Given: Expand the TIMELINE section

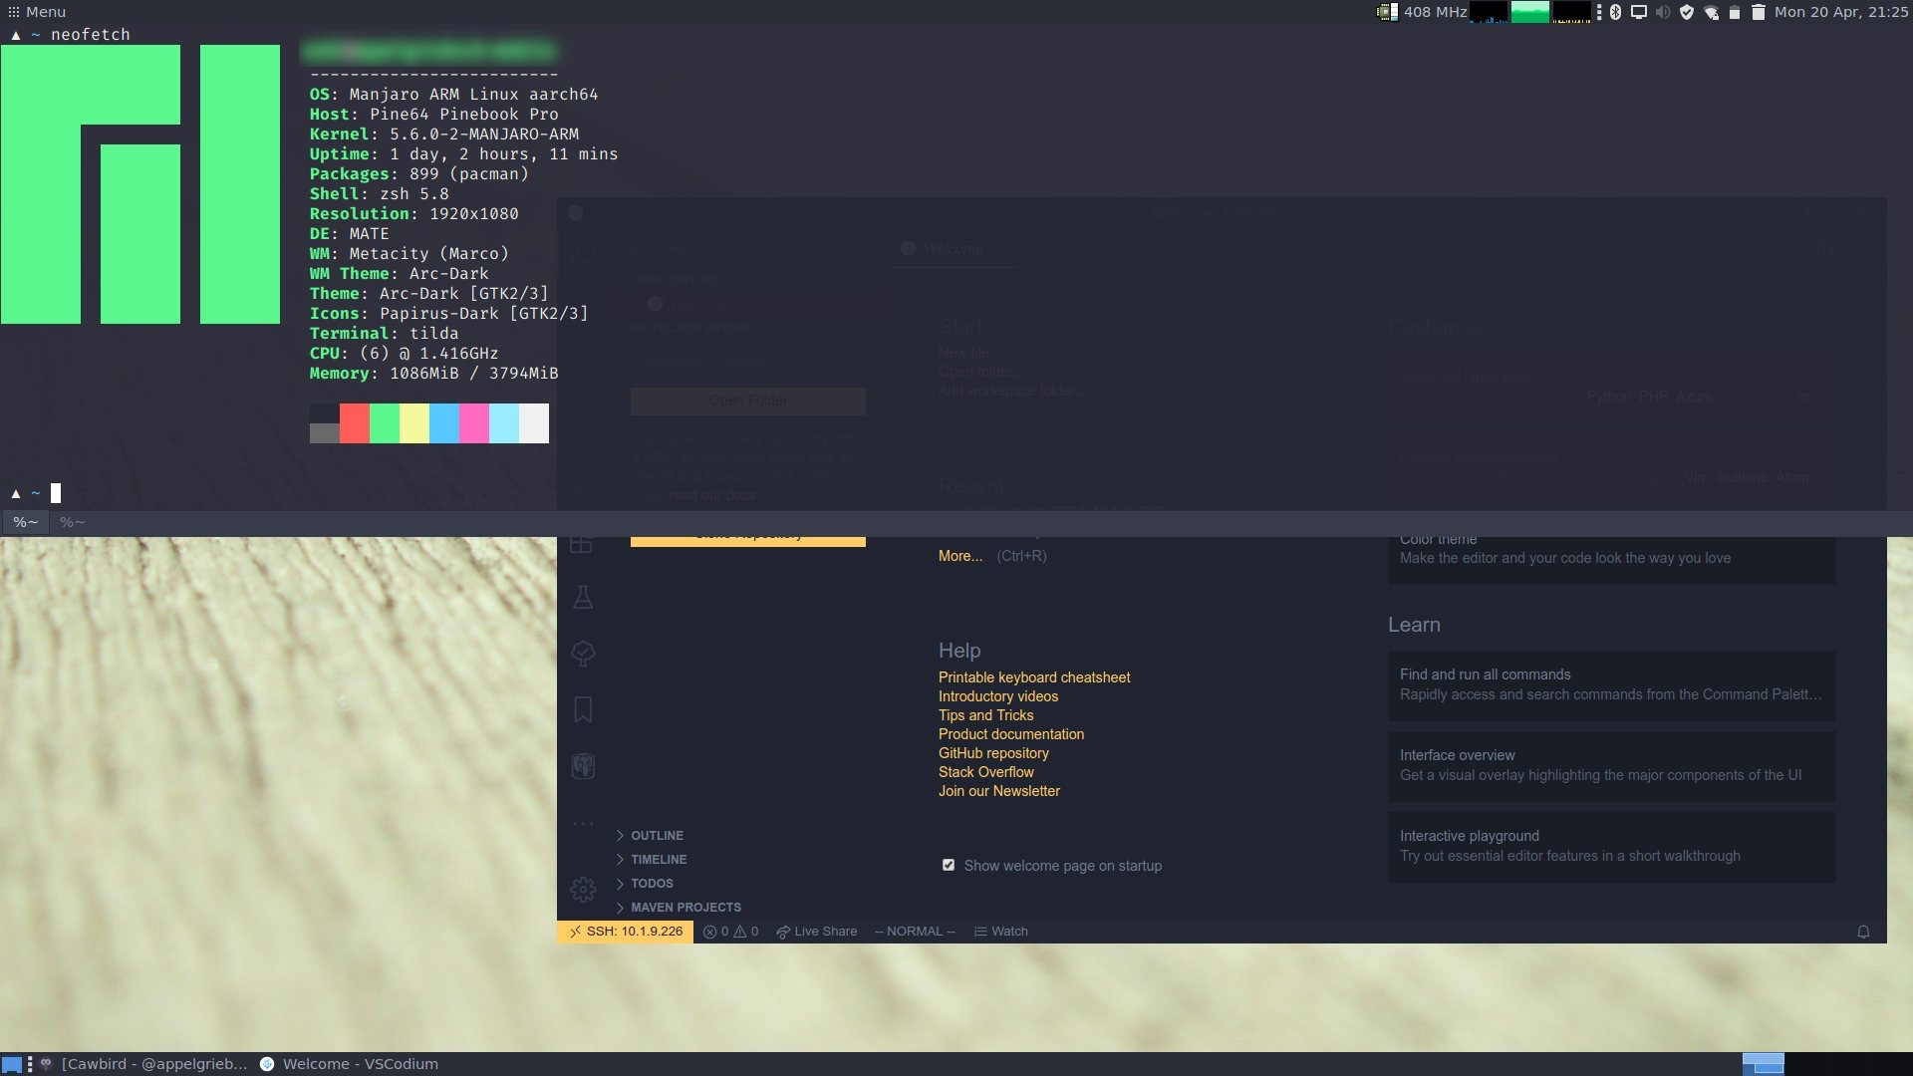Looking at the screenshot, I should 652,859.
